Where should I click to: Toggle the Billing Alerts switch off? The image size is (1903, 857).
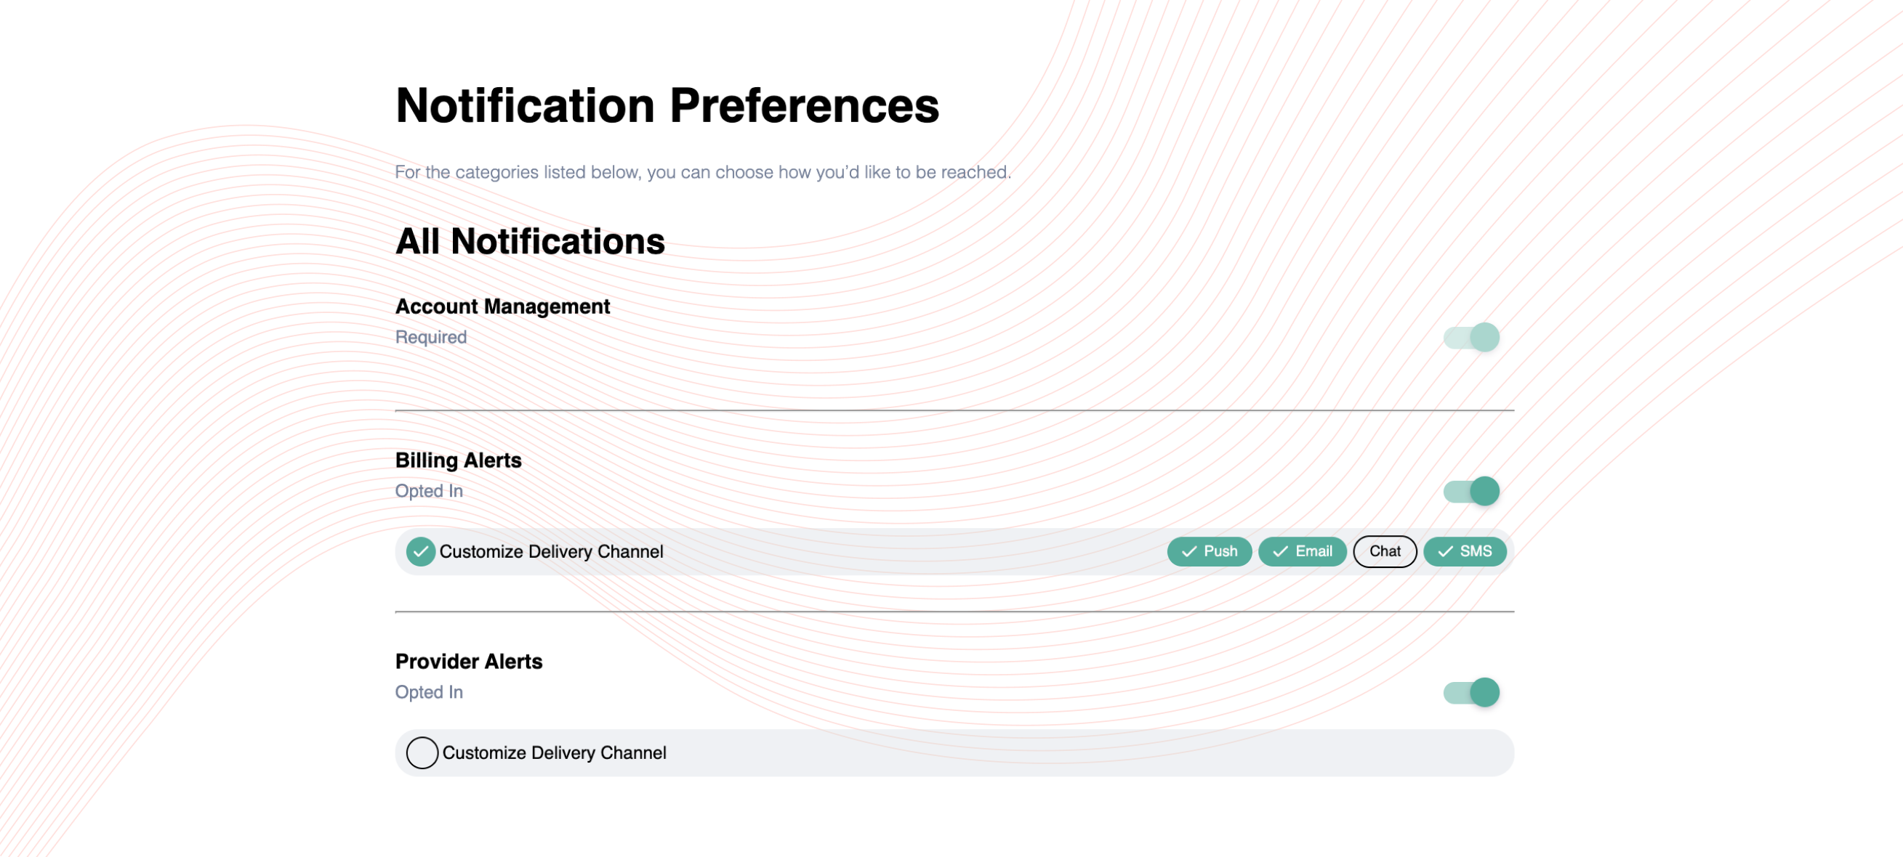click(x=1471, y=491)
